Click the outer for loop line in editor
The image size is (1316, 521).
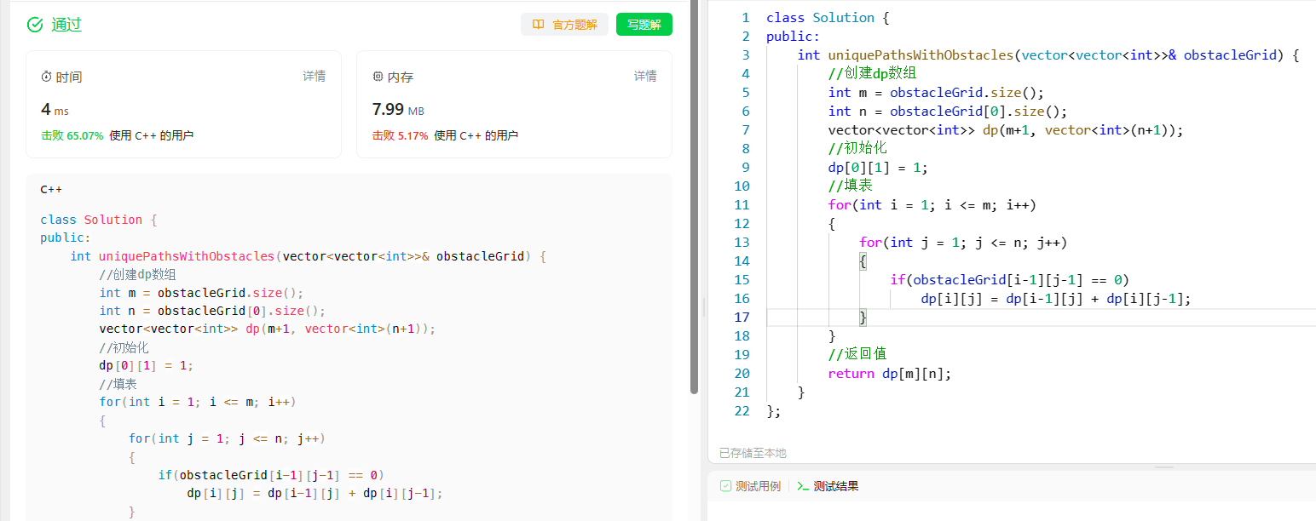pos(932,205)
